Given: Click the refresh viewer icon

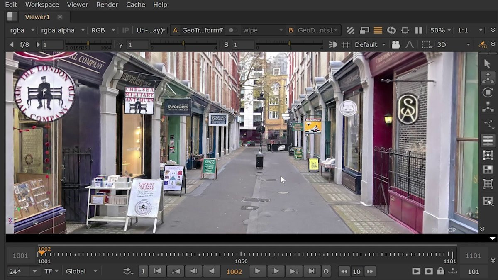Looking at the screenshot, I should point(391,30).
